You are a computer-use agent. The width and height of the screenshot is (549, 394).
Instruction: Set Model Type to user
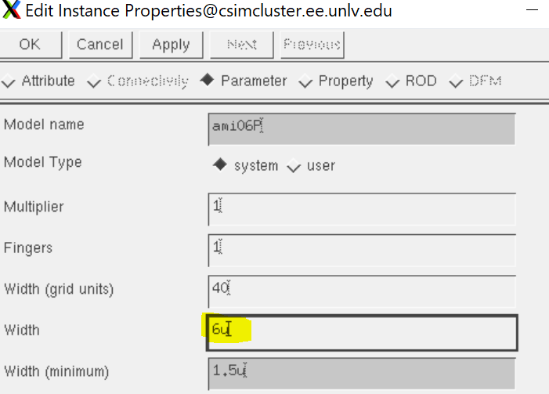pyautogui.click(x=294, y=165)
